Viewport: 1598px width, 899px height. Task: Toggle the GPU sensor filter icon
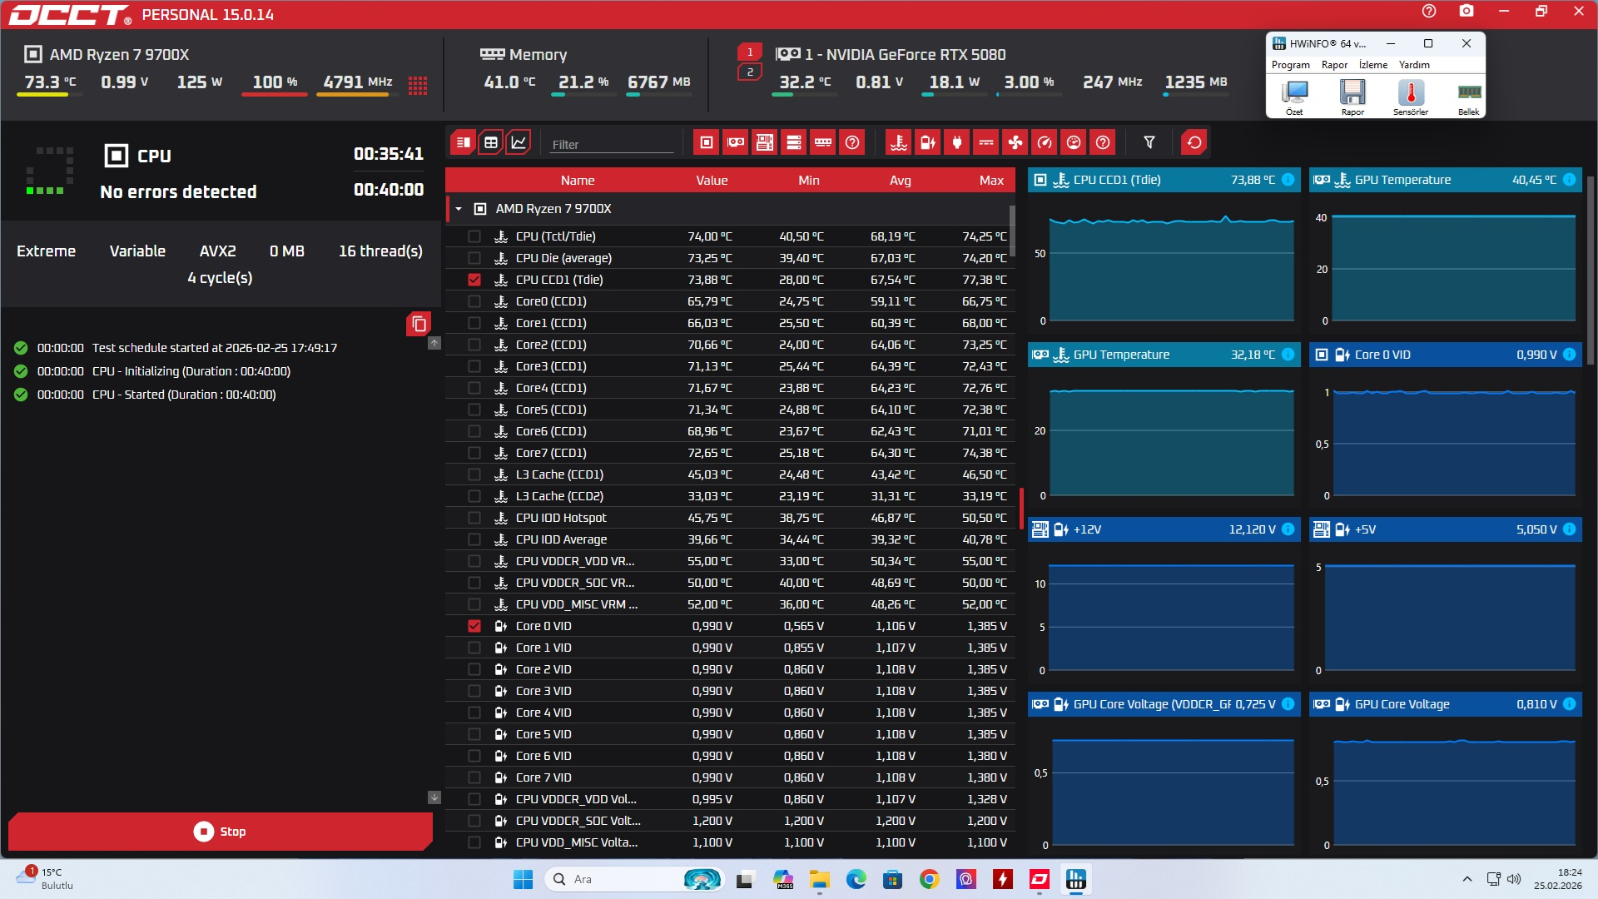coord(736,142)
